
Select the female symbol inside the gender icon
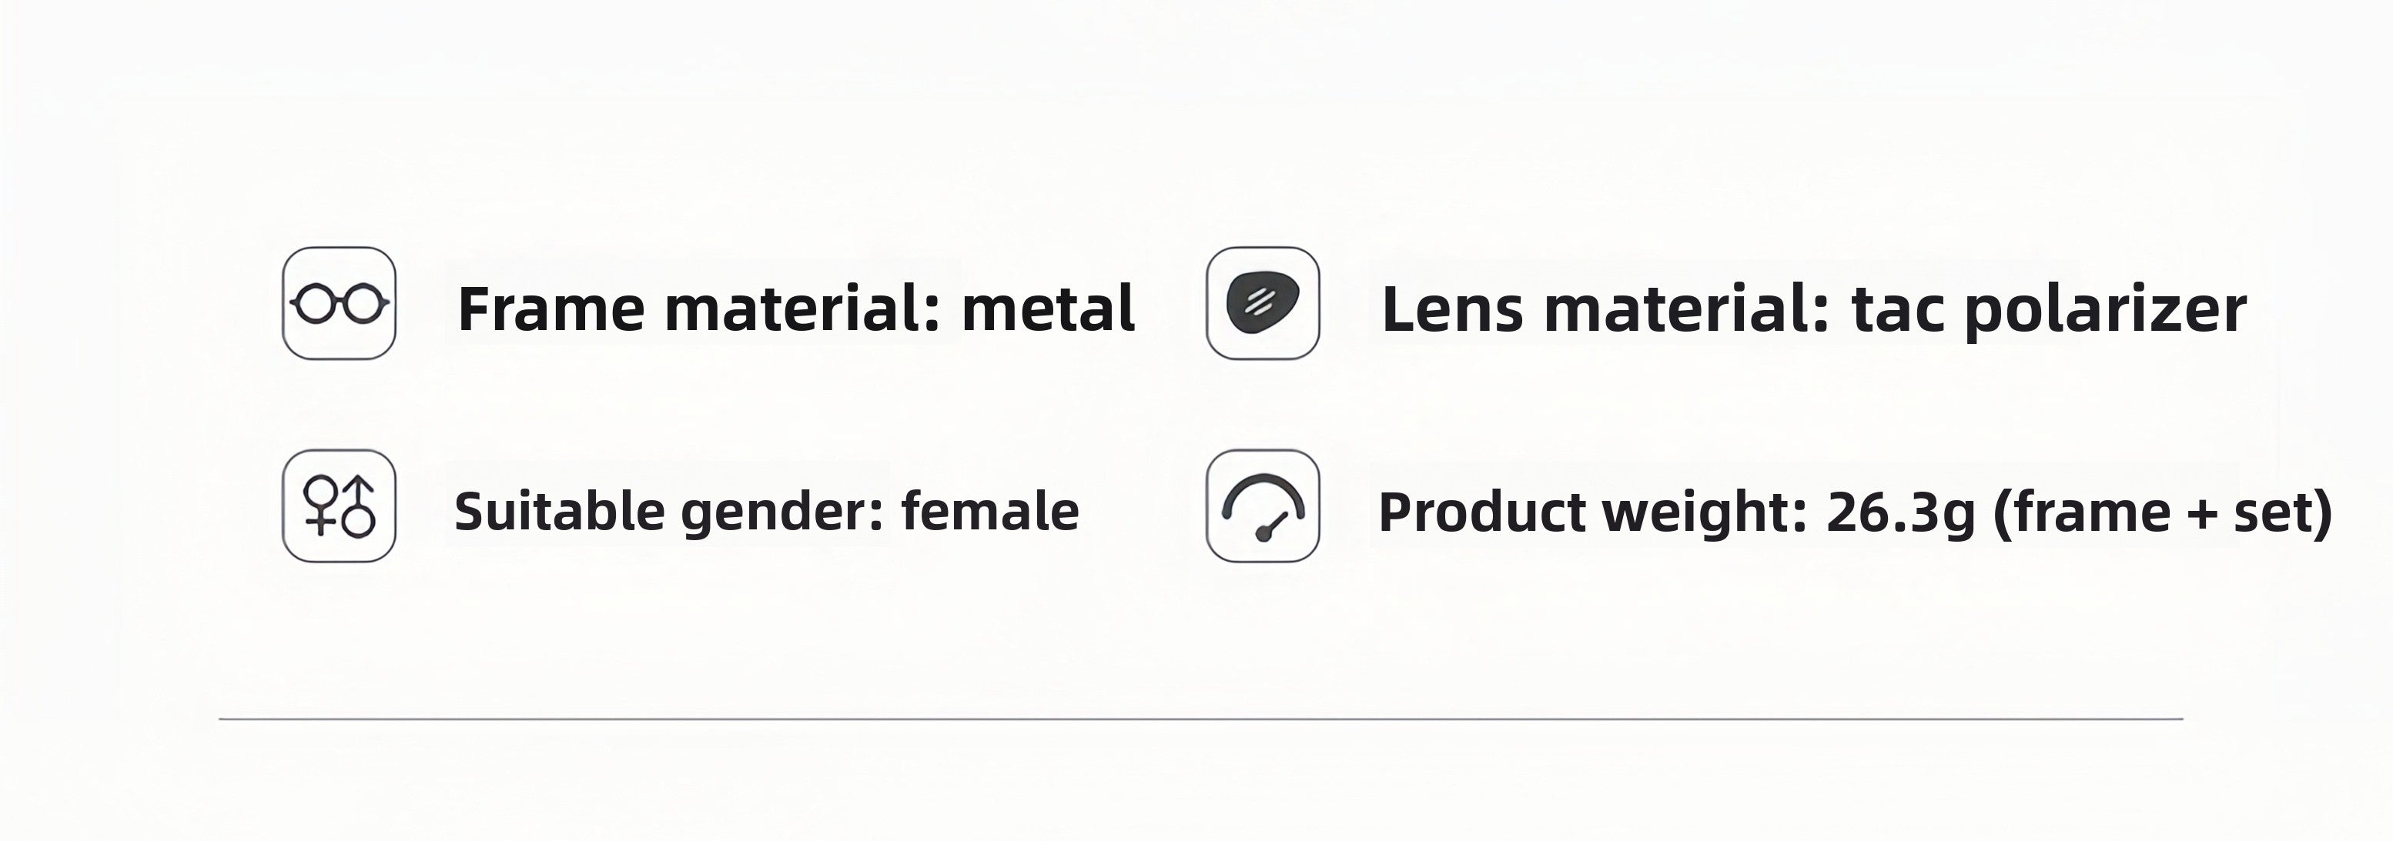(321, 505)
